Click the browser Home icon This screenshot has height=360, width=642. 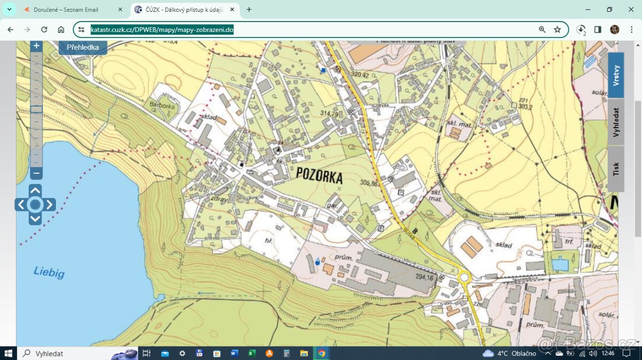click(61, 29)
